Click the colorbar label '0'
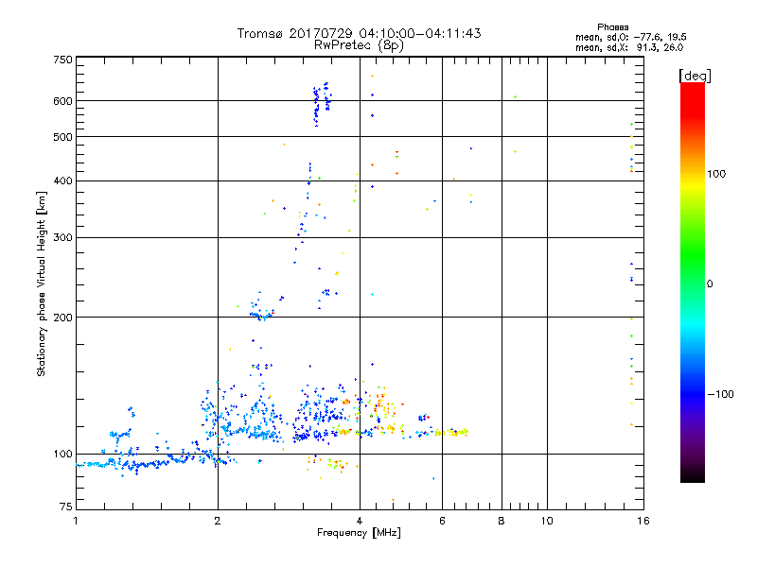 point(710,284)
